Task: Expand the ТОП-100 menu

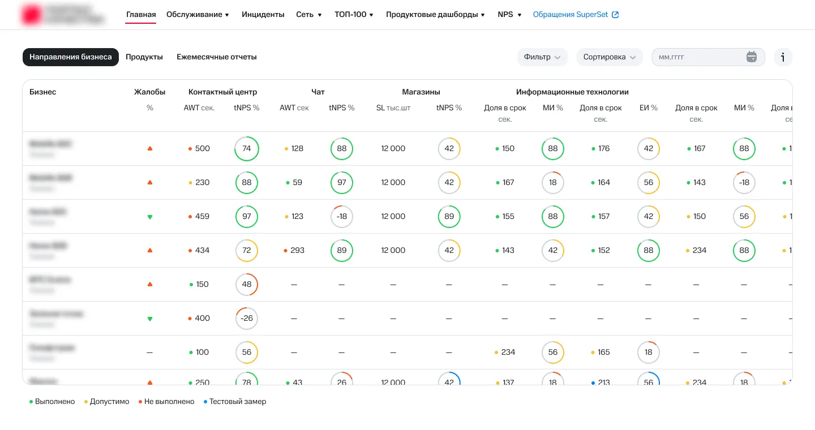Action: [354, 15]
